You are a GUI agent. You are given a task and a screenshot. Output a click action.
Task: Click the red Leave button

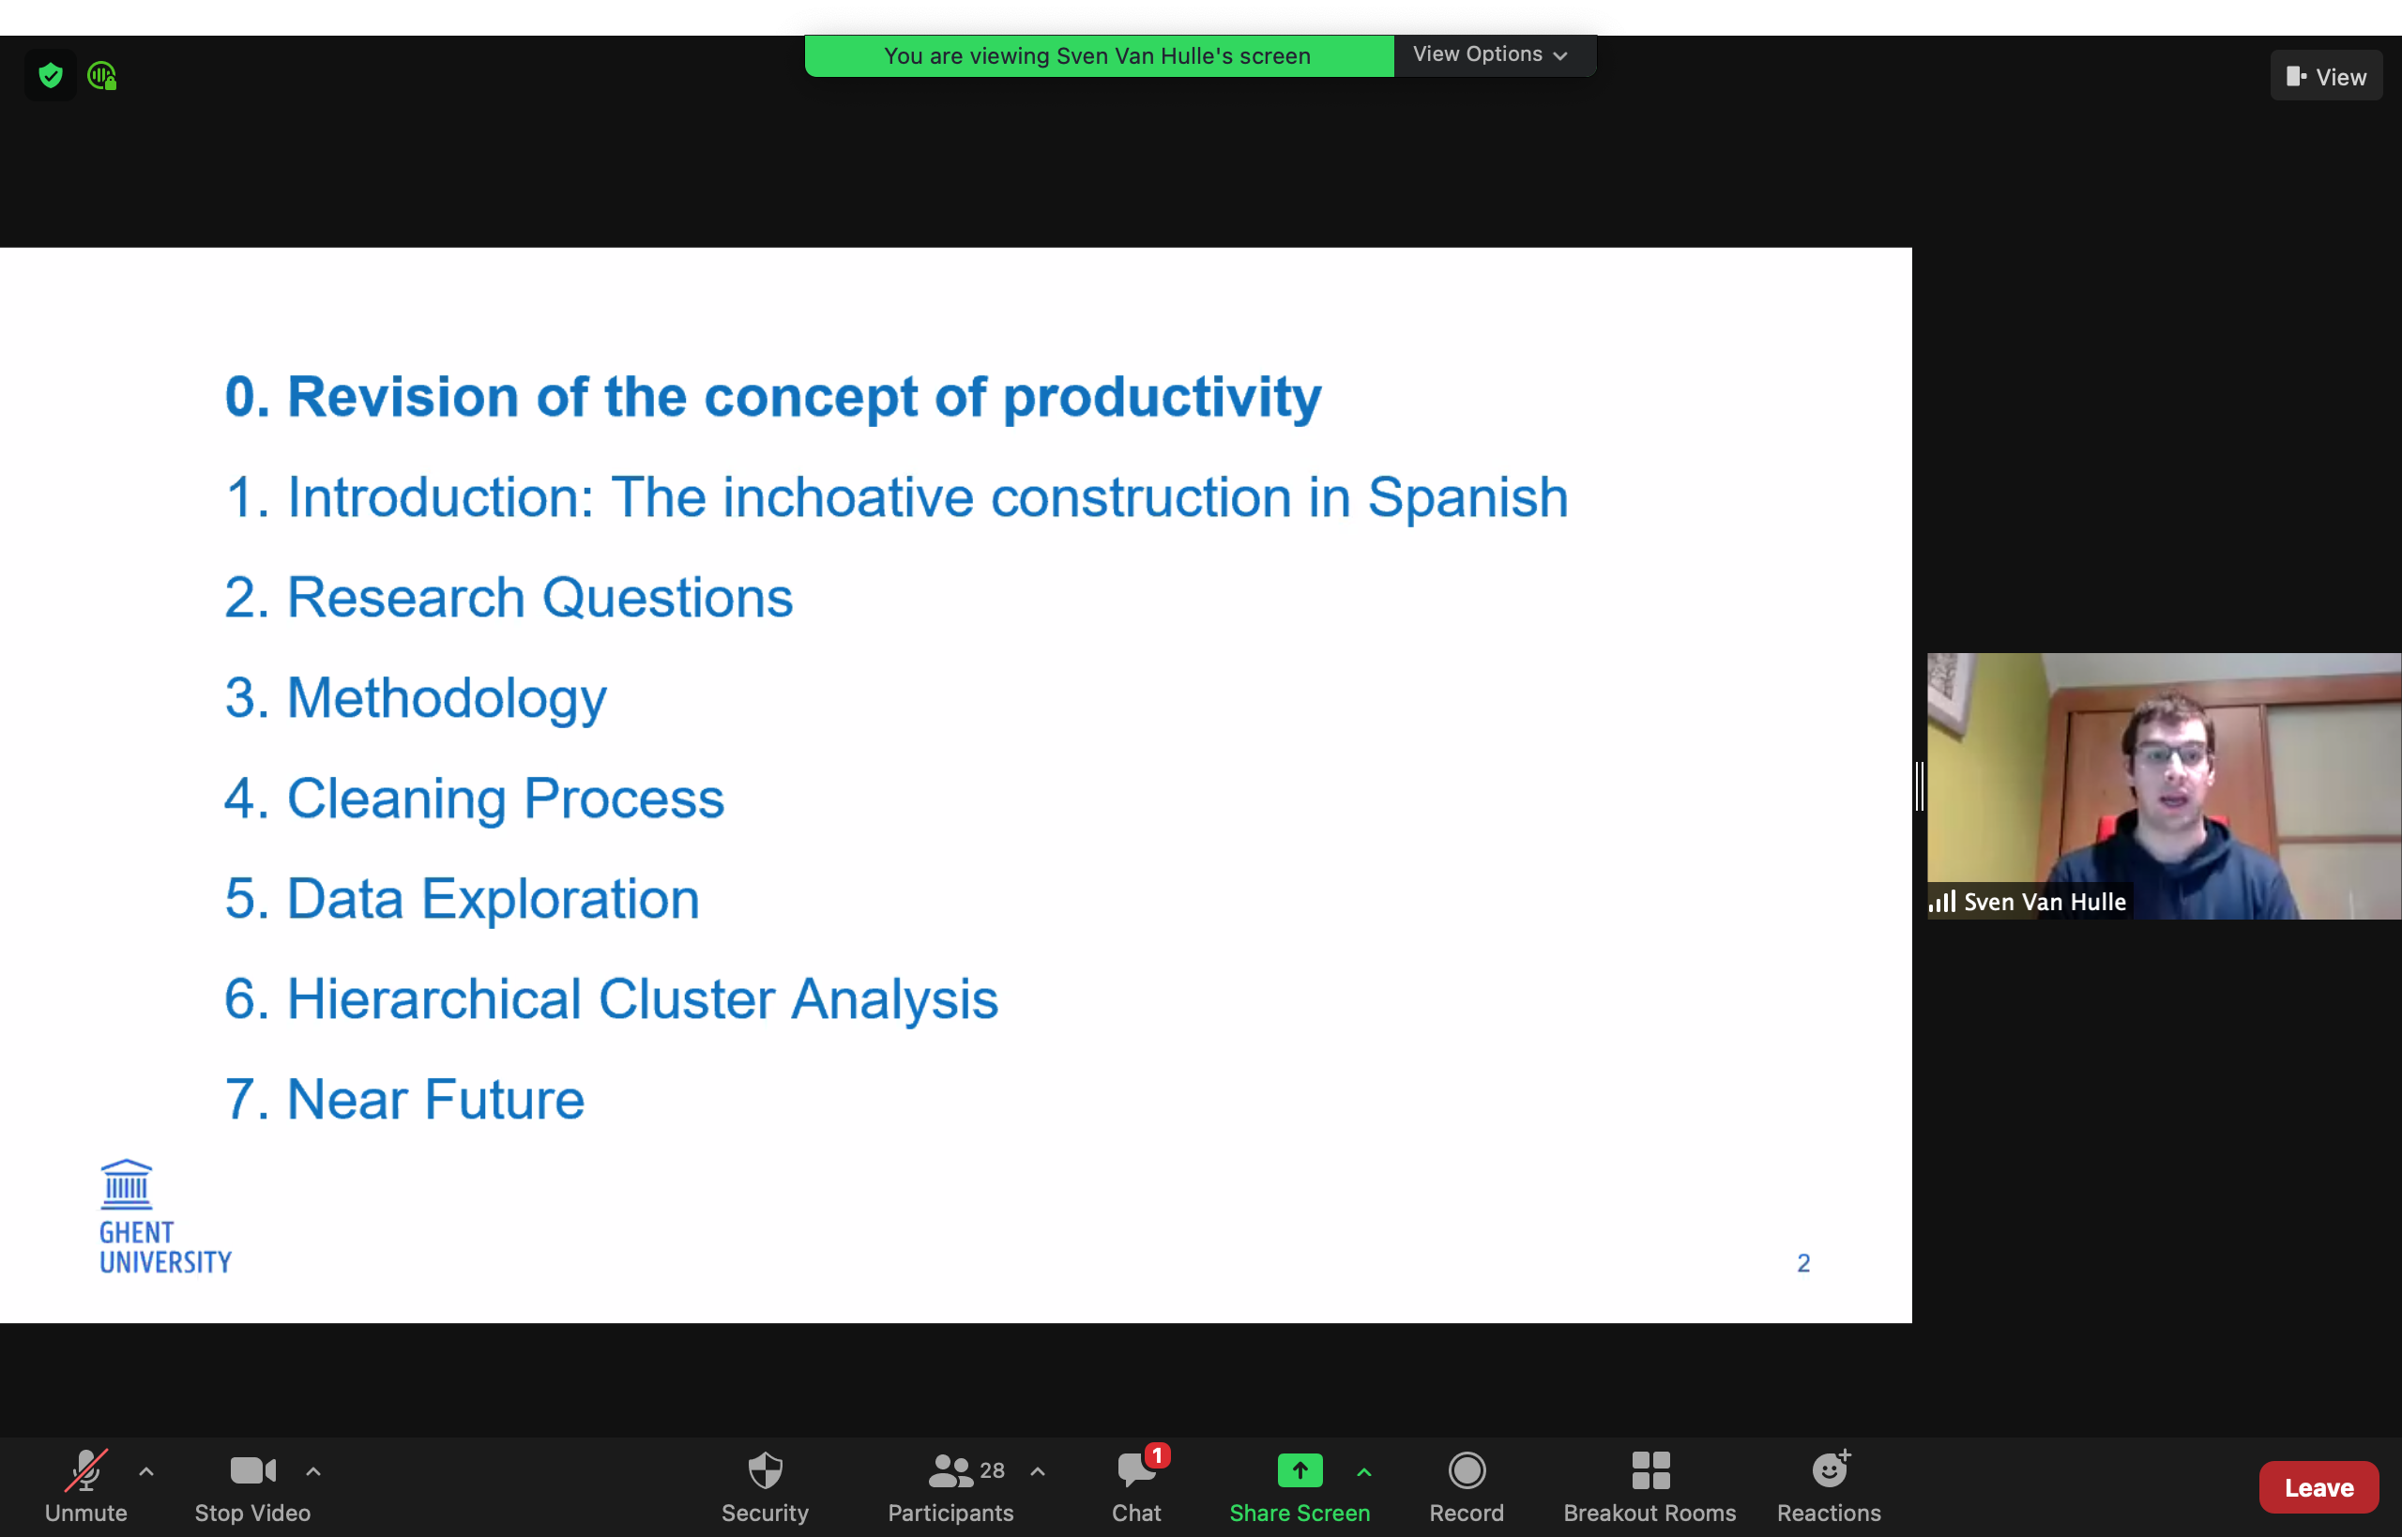[x=2318, y=1487]
